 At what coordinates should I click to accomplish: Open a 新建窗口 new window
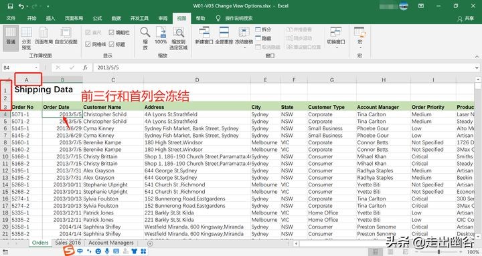(204, 35)
